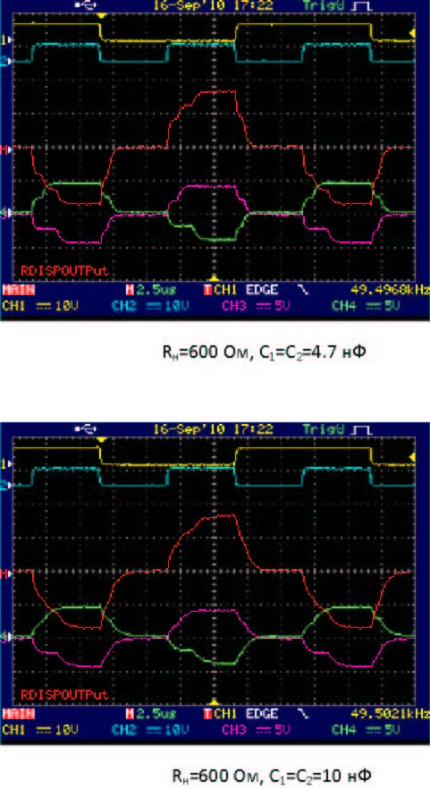
Task: Click the yellow trigger level arrow on top scope
Action: point(412,33)
